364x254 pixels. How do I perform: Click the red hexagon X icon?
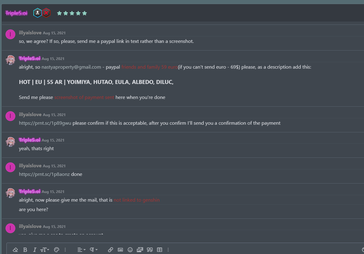[x=46, y=13]
